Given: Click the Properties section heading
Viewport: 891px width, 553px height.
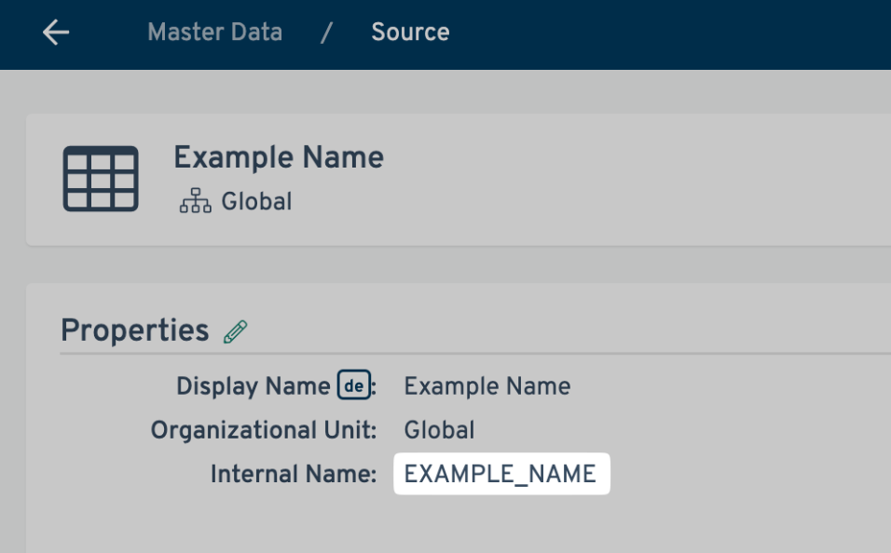Looking at the screenshot, I should (134, 330).
